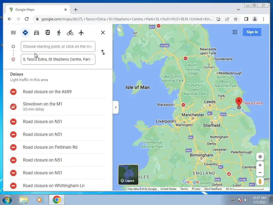This screenshot has height=205, width=273.
Task: Click the volume tray icon
Action: (246, 200)
